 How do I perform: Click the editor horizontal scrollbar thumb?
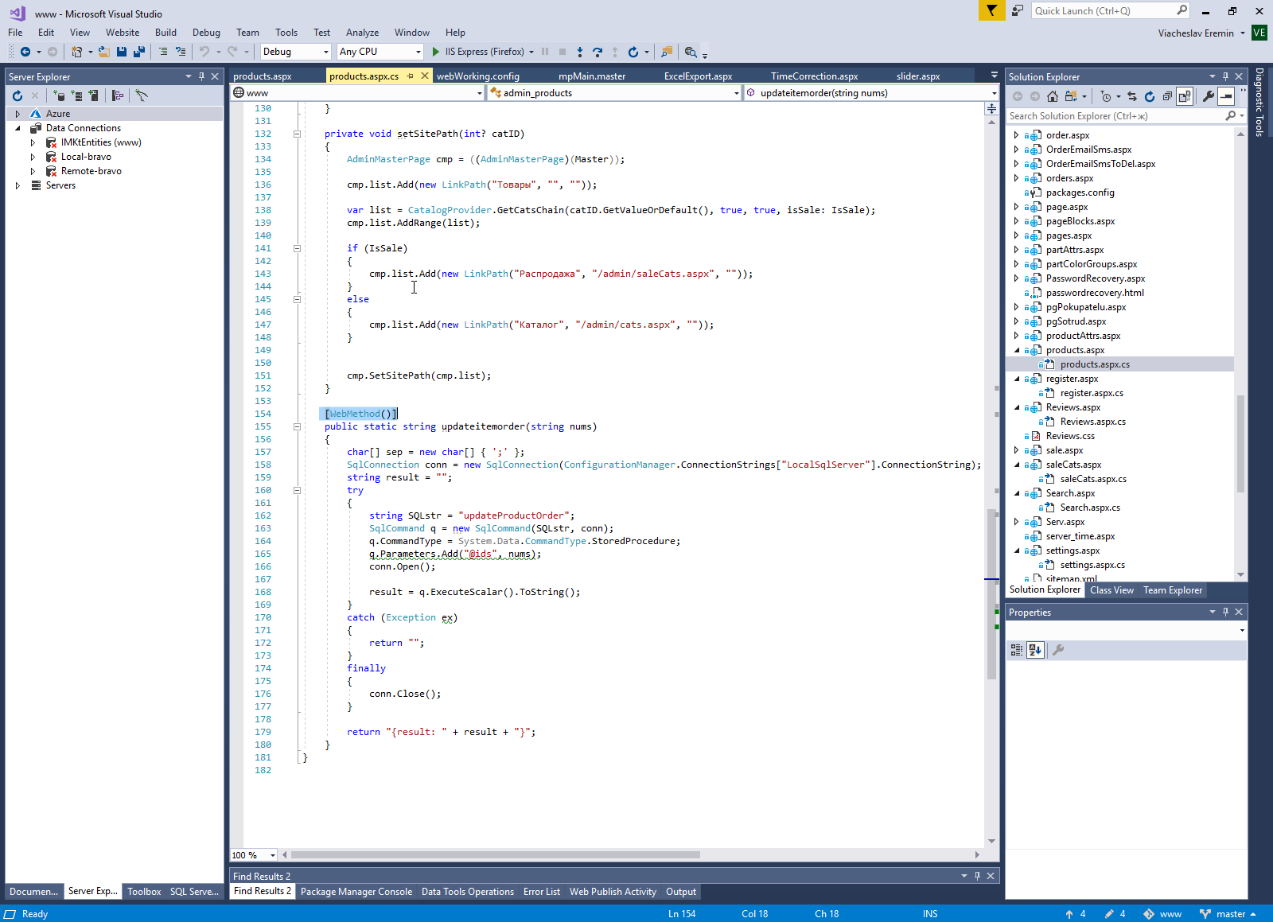pos(495,855)
